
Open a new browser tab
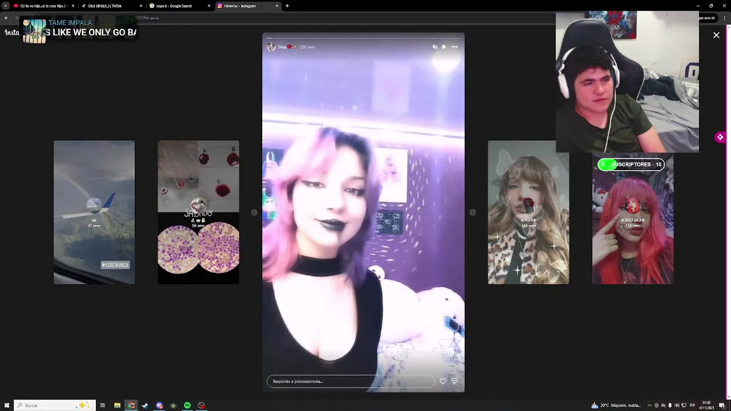287,6
